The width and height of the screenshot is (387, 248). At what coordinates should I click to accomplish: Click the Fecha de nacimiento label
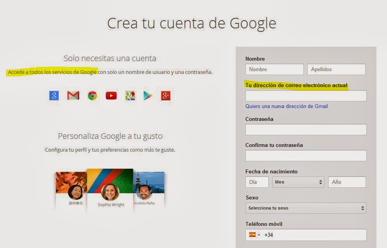(x=271, y=171)
